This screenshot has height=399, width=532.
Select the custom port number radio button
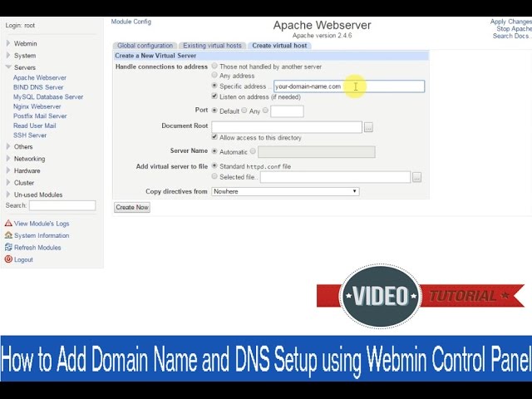[x=265, y=111]
